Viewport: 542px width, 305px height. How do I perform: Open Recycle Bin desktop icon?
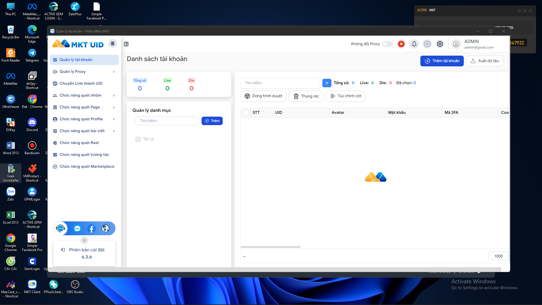pos(11,32)
